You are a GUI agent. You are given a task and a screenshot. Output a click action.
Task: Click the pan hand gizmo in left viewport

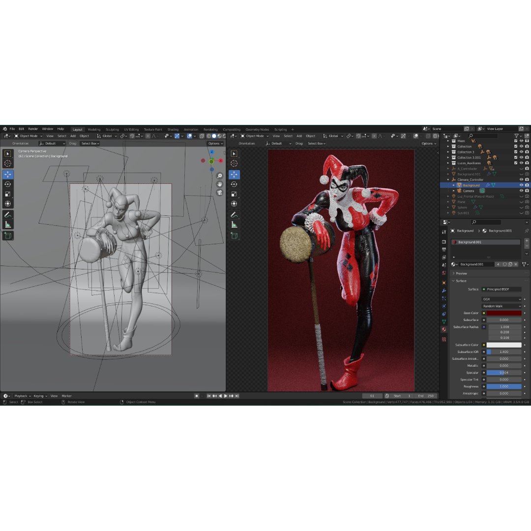[x=220, y=184]
